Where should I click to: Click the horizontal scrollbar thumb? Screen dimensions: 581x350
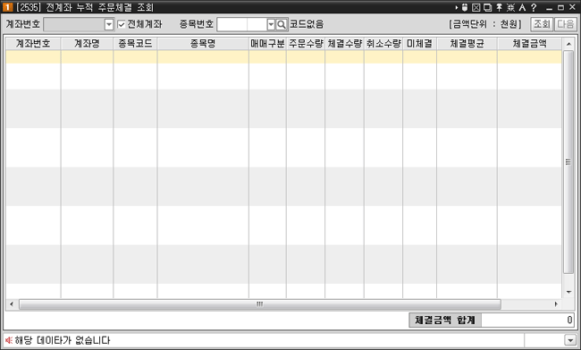coord(260,304)
